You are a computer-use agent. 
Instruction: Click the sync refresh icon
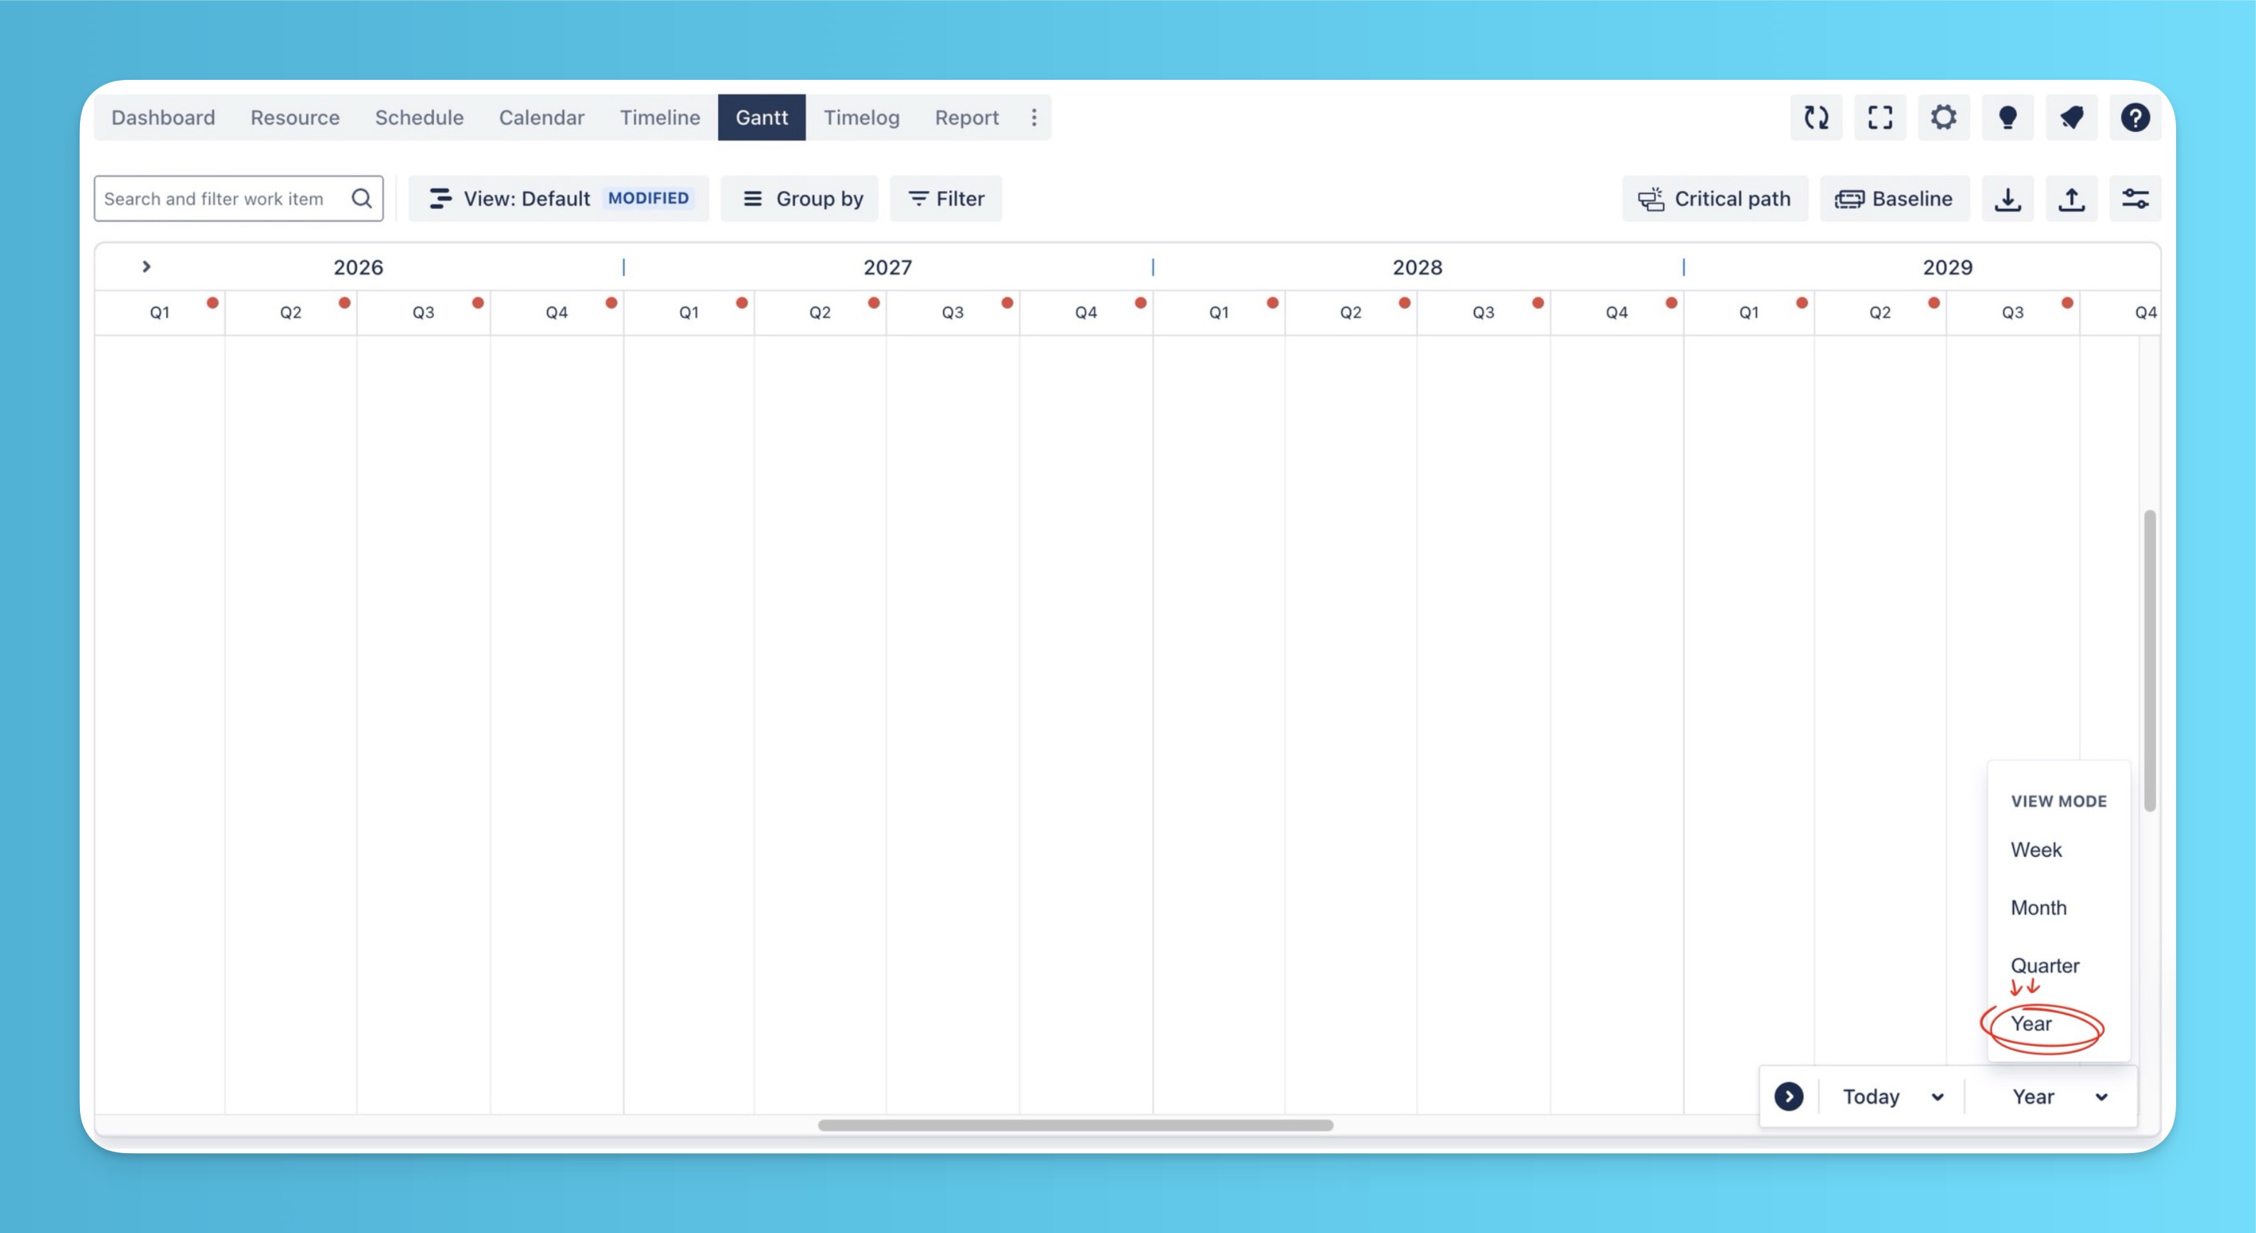pyautogui.click(x=1816, y=117)
